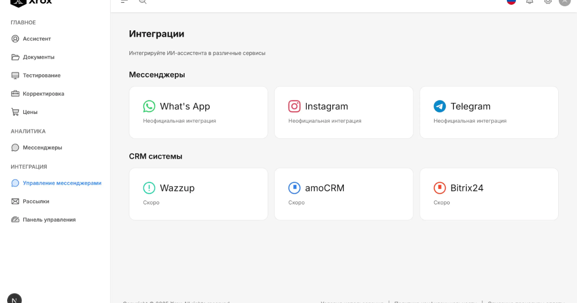Open settings gear in top bar

pos(548,1)
